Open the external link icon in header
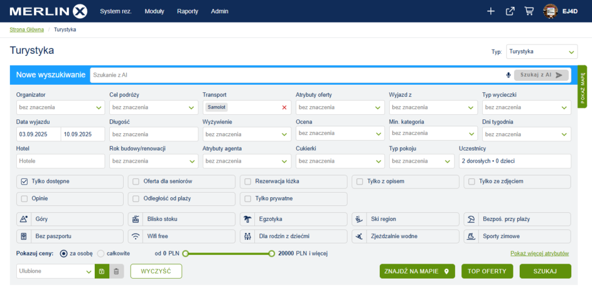The image size is (592, 297). 509,11
